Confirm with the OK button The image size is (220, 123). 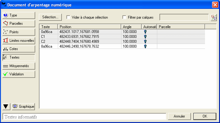coord(205,116)
